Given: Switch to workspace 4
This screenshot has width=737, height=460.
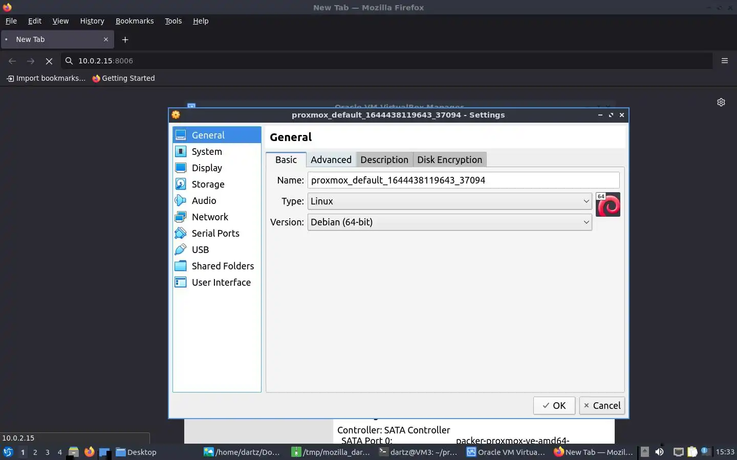Looking at the screenshot, I should pyautogui.click(x=60, y=452).
